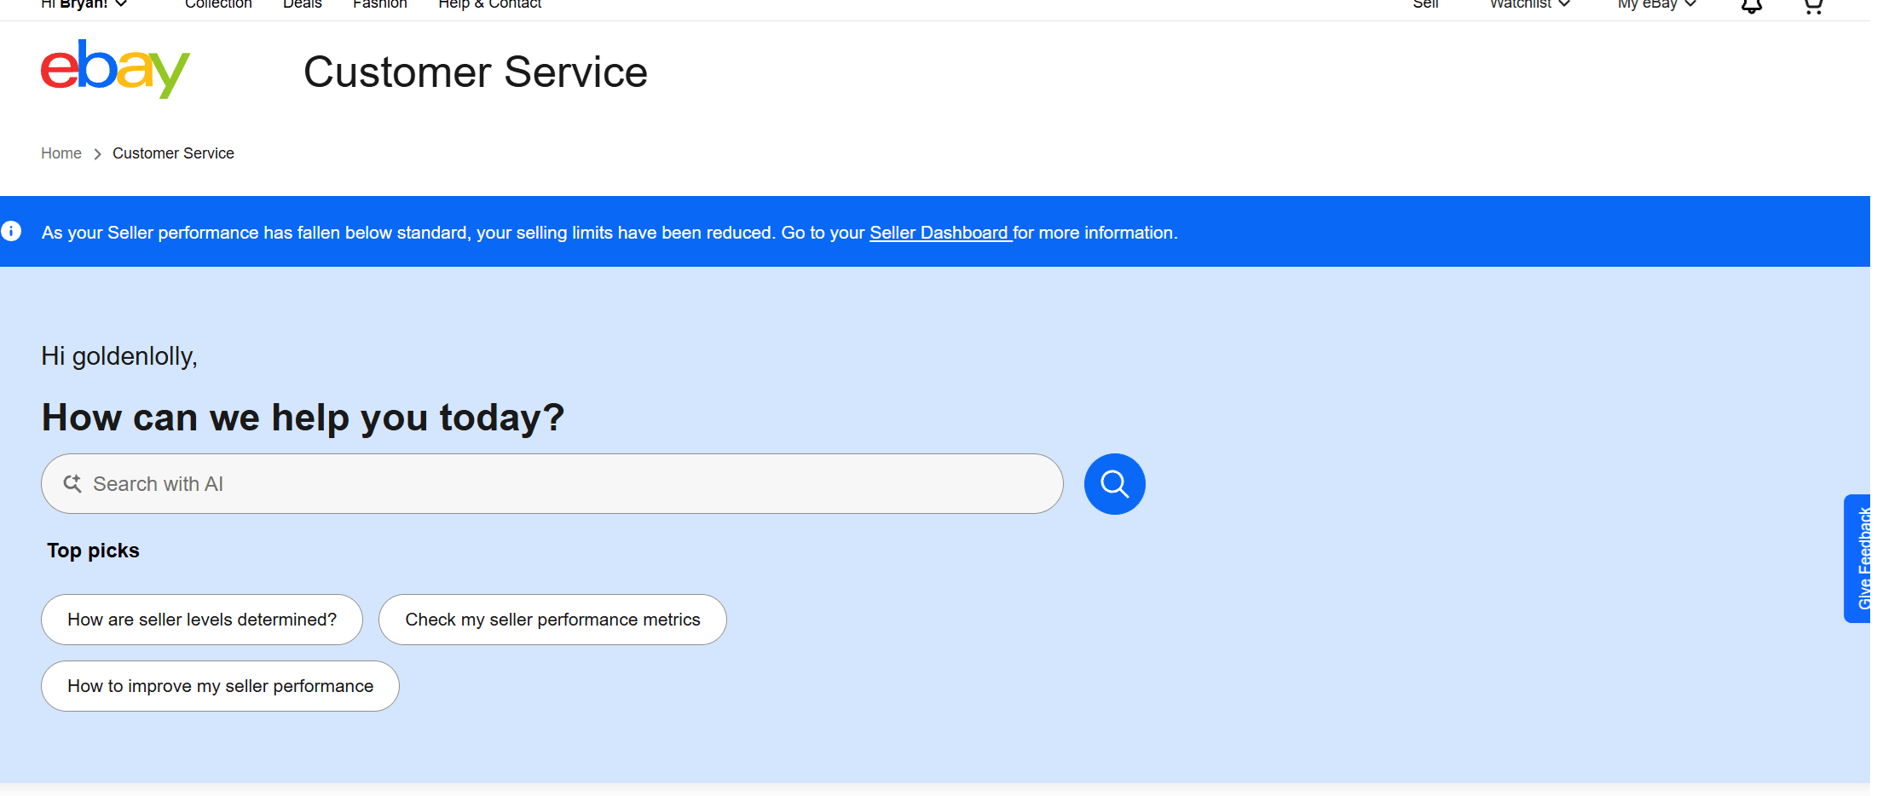Expand the My eBay dropdown
The width and height of the screenshot is (1877, 796).
[x=1657, y=3]
